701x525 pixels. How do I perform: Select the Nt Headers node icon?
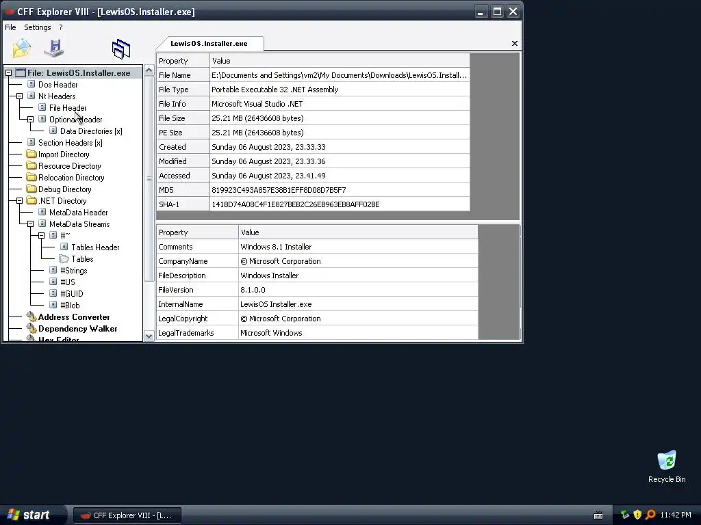coord(31,96)
